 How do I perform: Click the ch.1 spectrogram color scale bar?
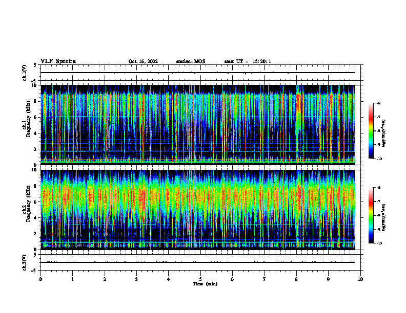(x=371, y=131)
